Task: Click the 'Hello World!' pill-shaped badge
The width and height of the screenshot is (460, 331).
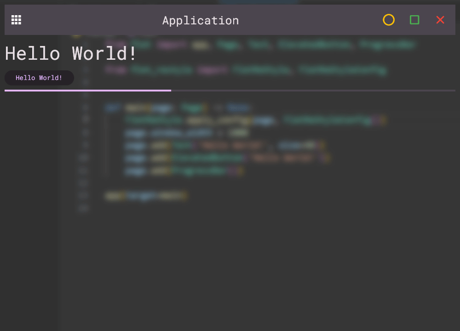Action: coord(39,78)
